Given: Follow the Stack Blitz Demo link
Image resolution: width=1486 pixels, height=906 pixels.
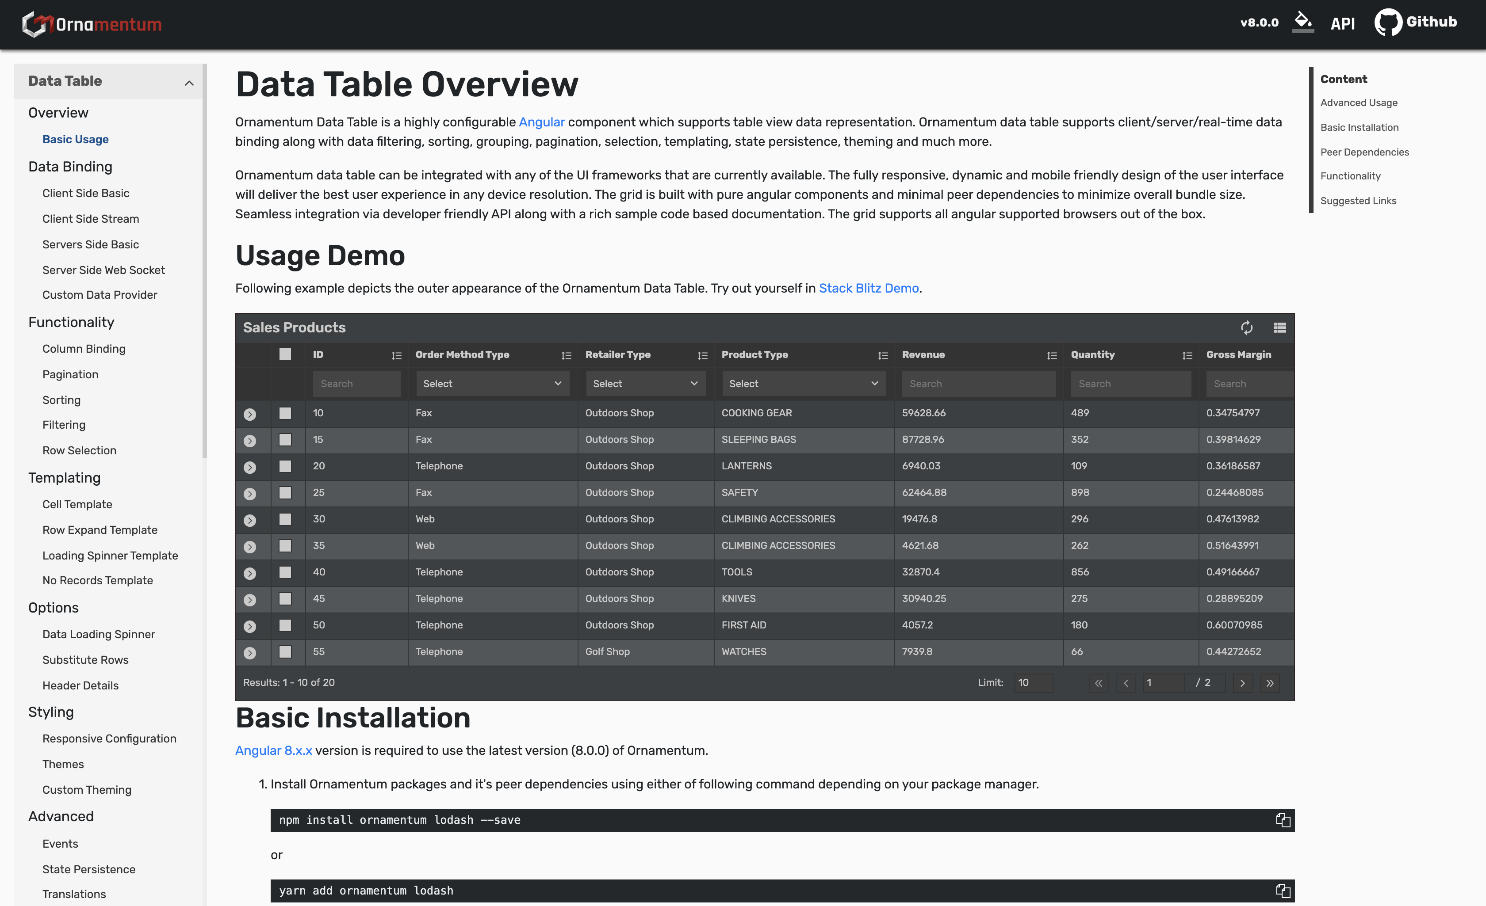Looking at the screenshot, I should 869,288.
